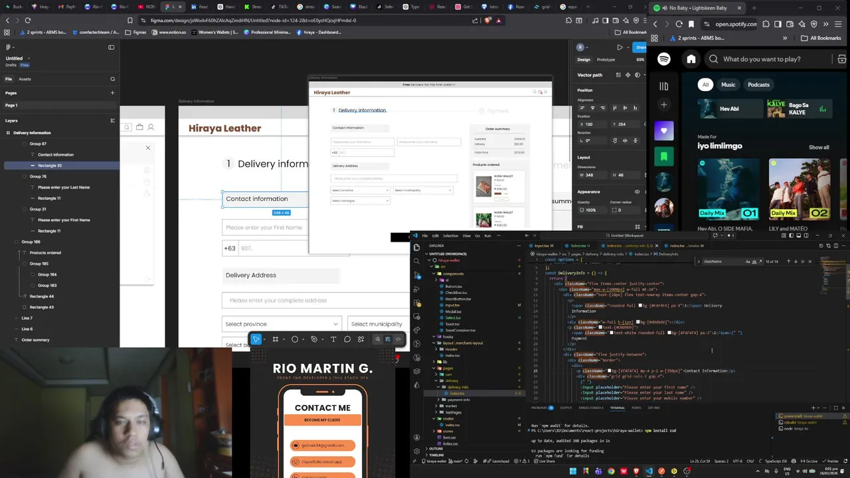850x478 pixels.
Task: Go to next match in VS Code find widget
Action: pos(796,262)
